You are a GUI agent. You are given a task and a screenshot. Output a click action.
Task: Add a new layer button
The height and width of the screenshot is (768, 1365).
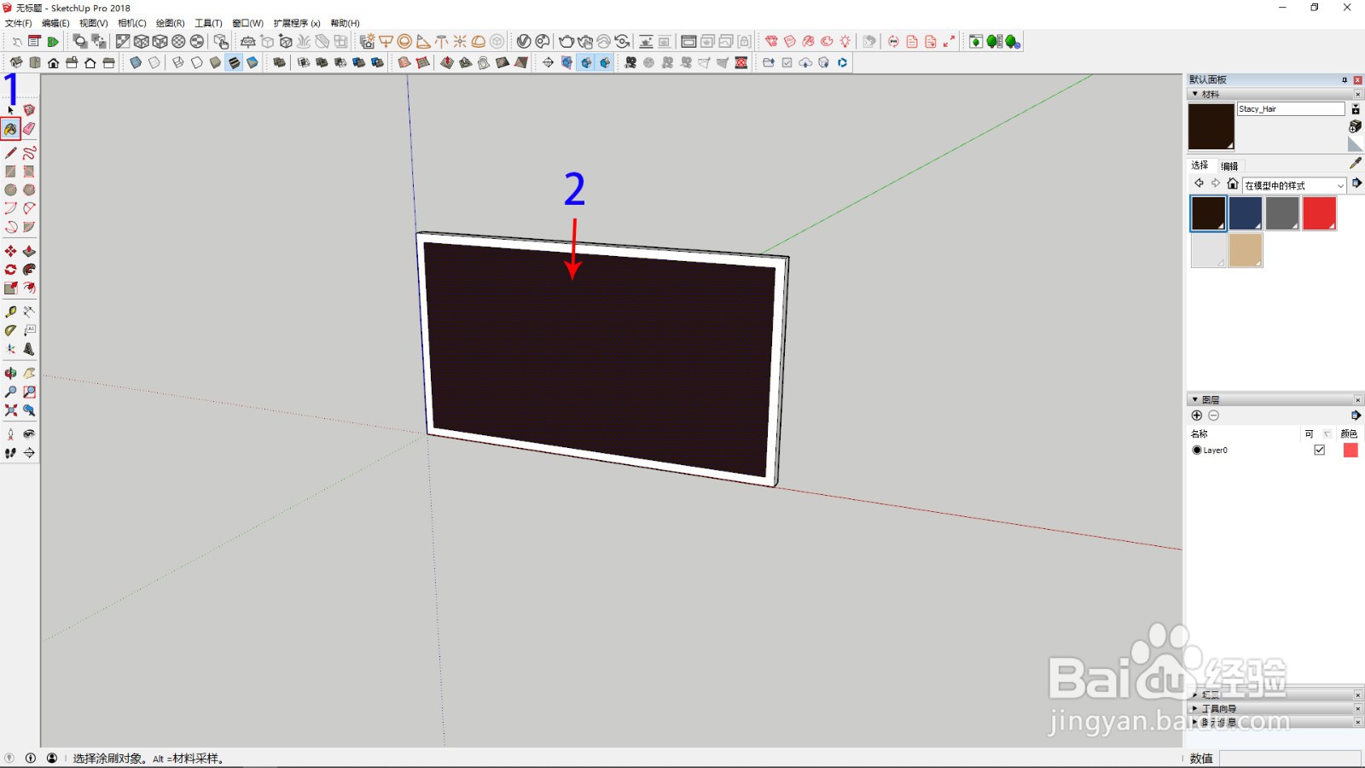point(1197,416)
